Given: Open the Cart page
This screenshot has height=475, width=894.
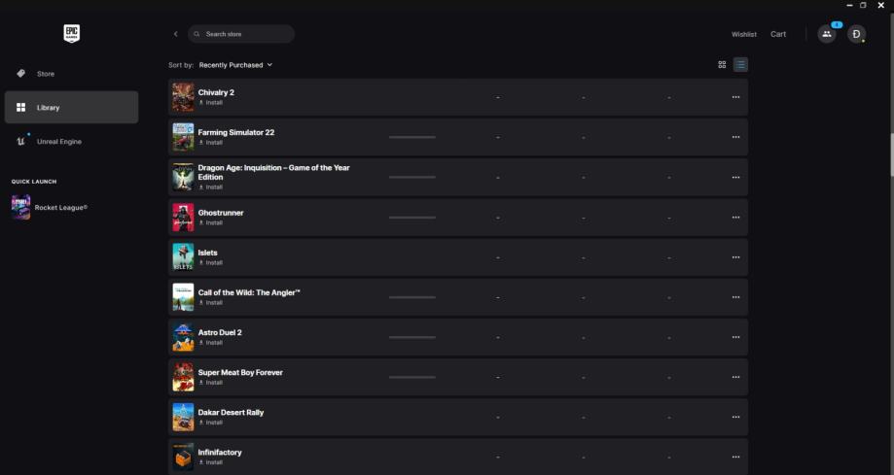Looking at the screenshot, I should coord(778,34).
